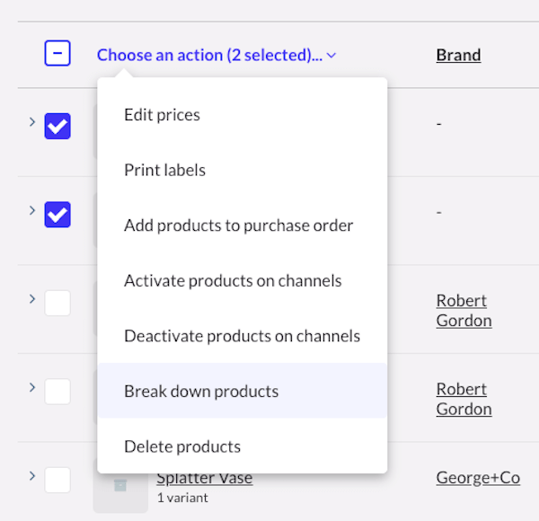This screenshot has height=521, width=539.
Task: Click the first Robert Gordon brand link
Action: [x=463, y=310]
